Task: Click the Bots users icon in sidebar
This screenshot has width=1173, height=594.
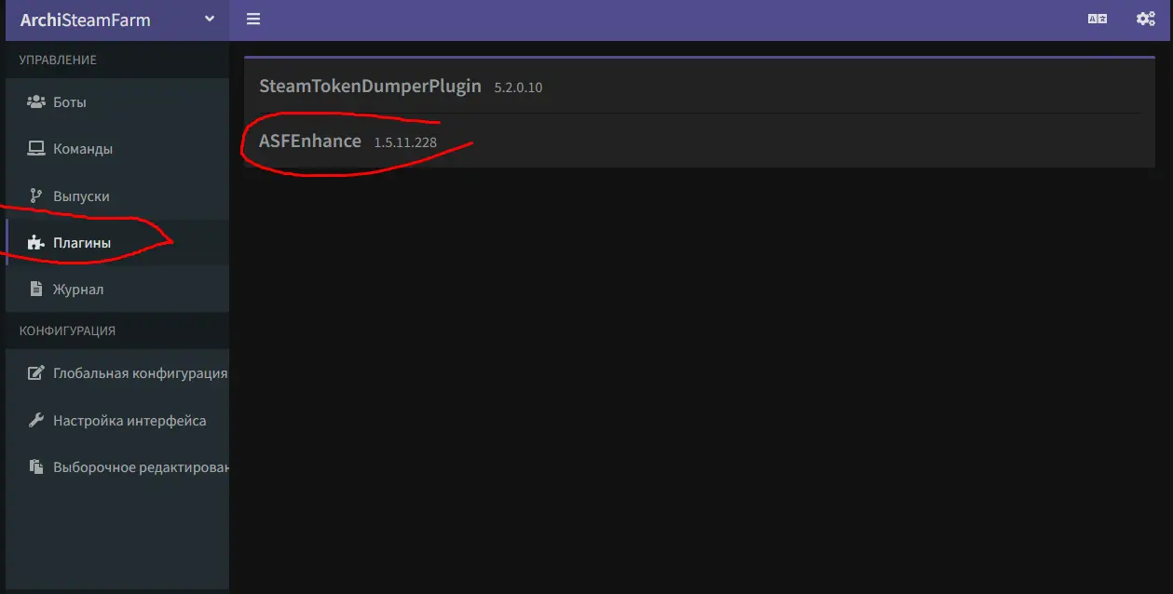Action: (35, 102)
